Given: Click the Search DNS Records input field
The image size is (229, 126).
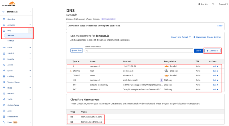Looking at the screenshot, I should (139, 51).
